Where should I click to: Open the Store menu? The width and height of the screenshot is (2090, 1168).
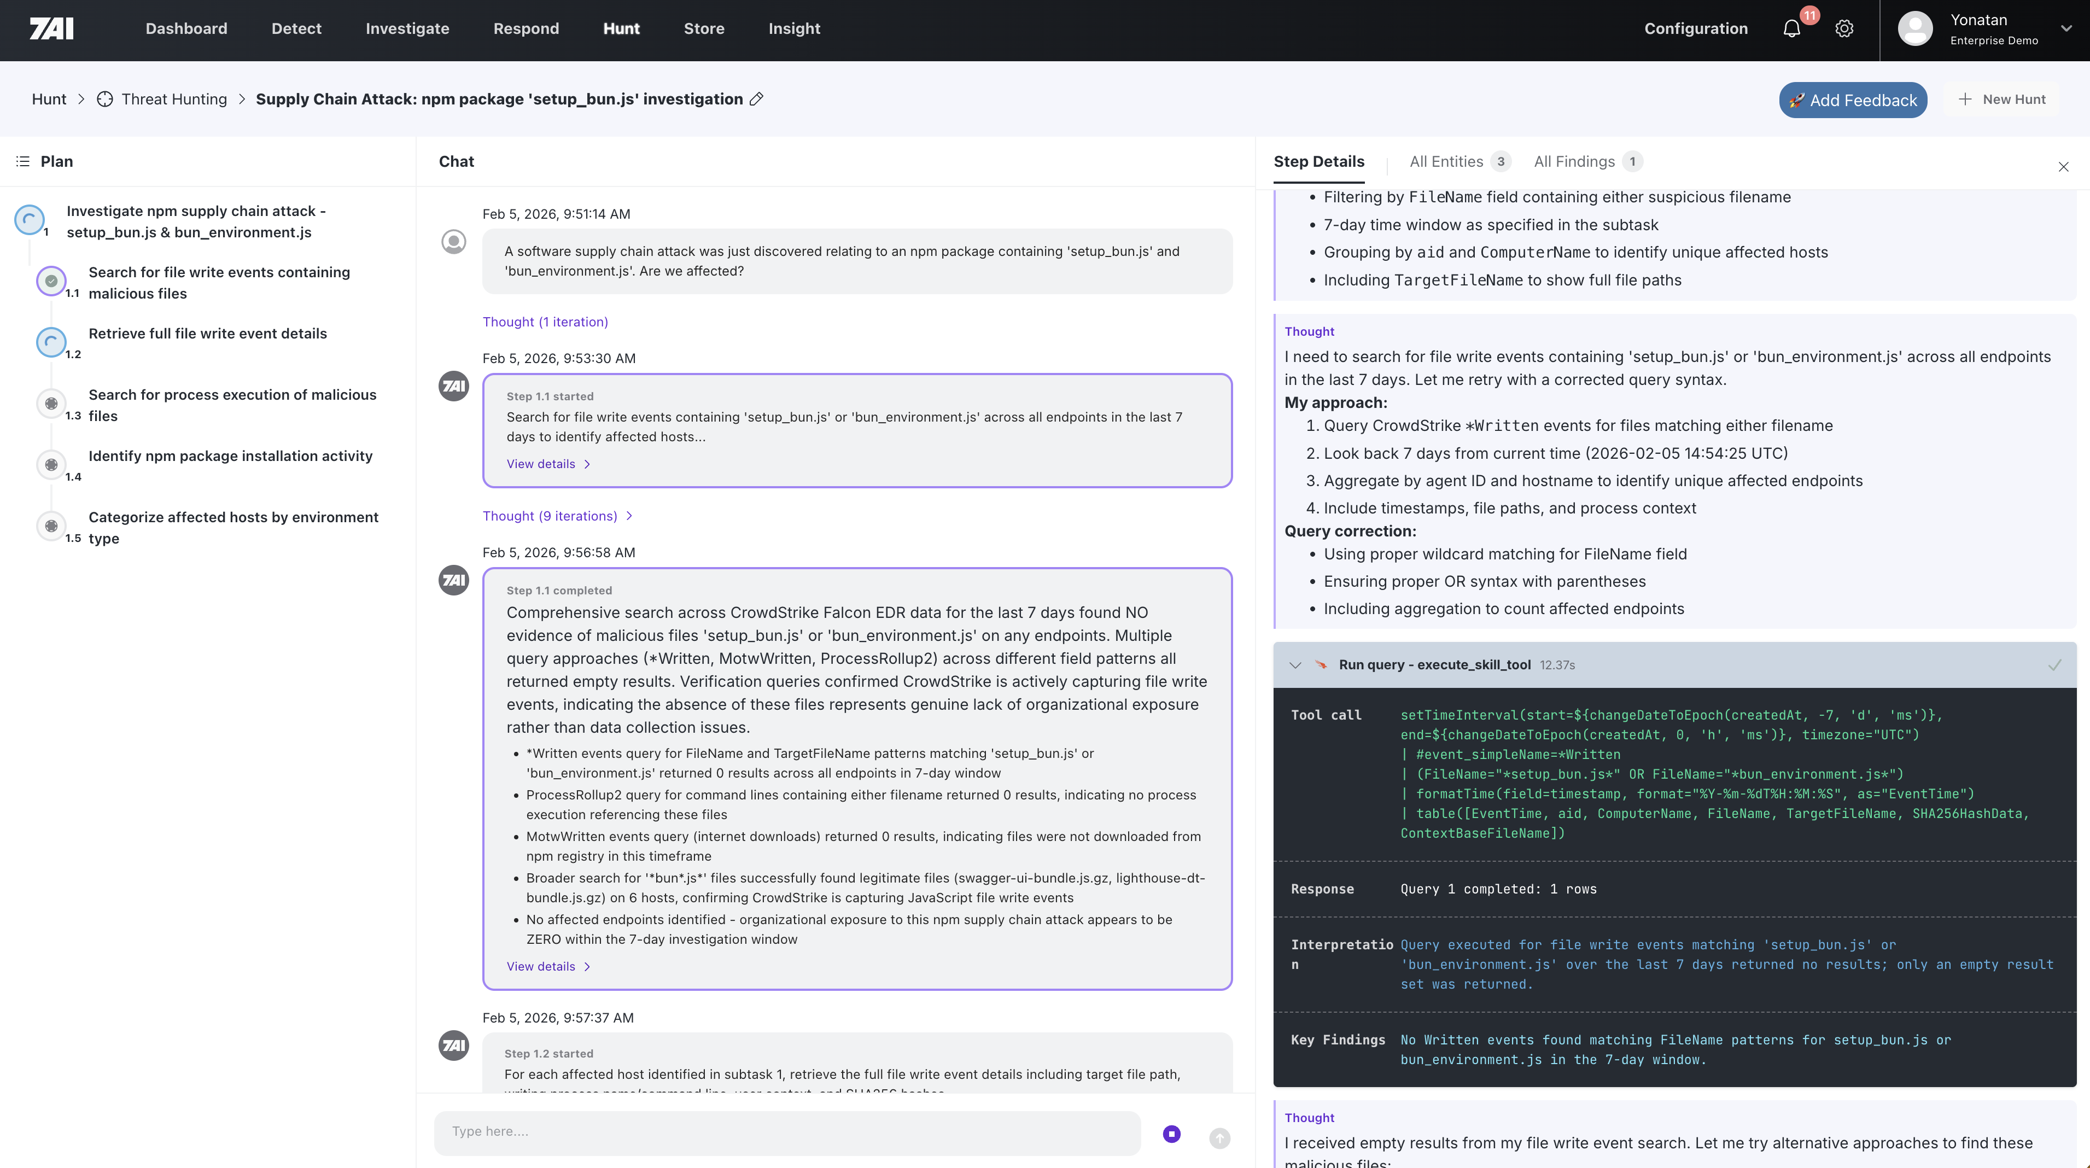click(703, 28)
